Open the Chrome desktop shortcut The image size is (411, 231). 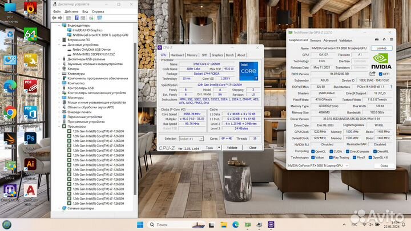(x=10, y=112)
